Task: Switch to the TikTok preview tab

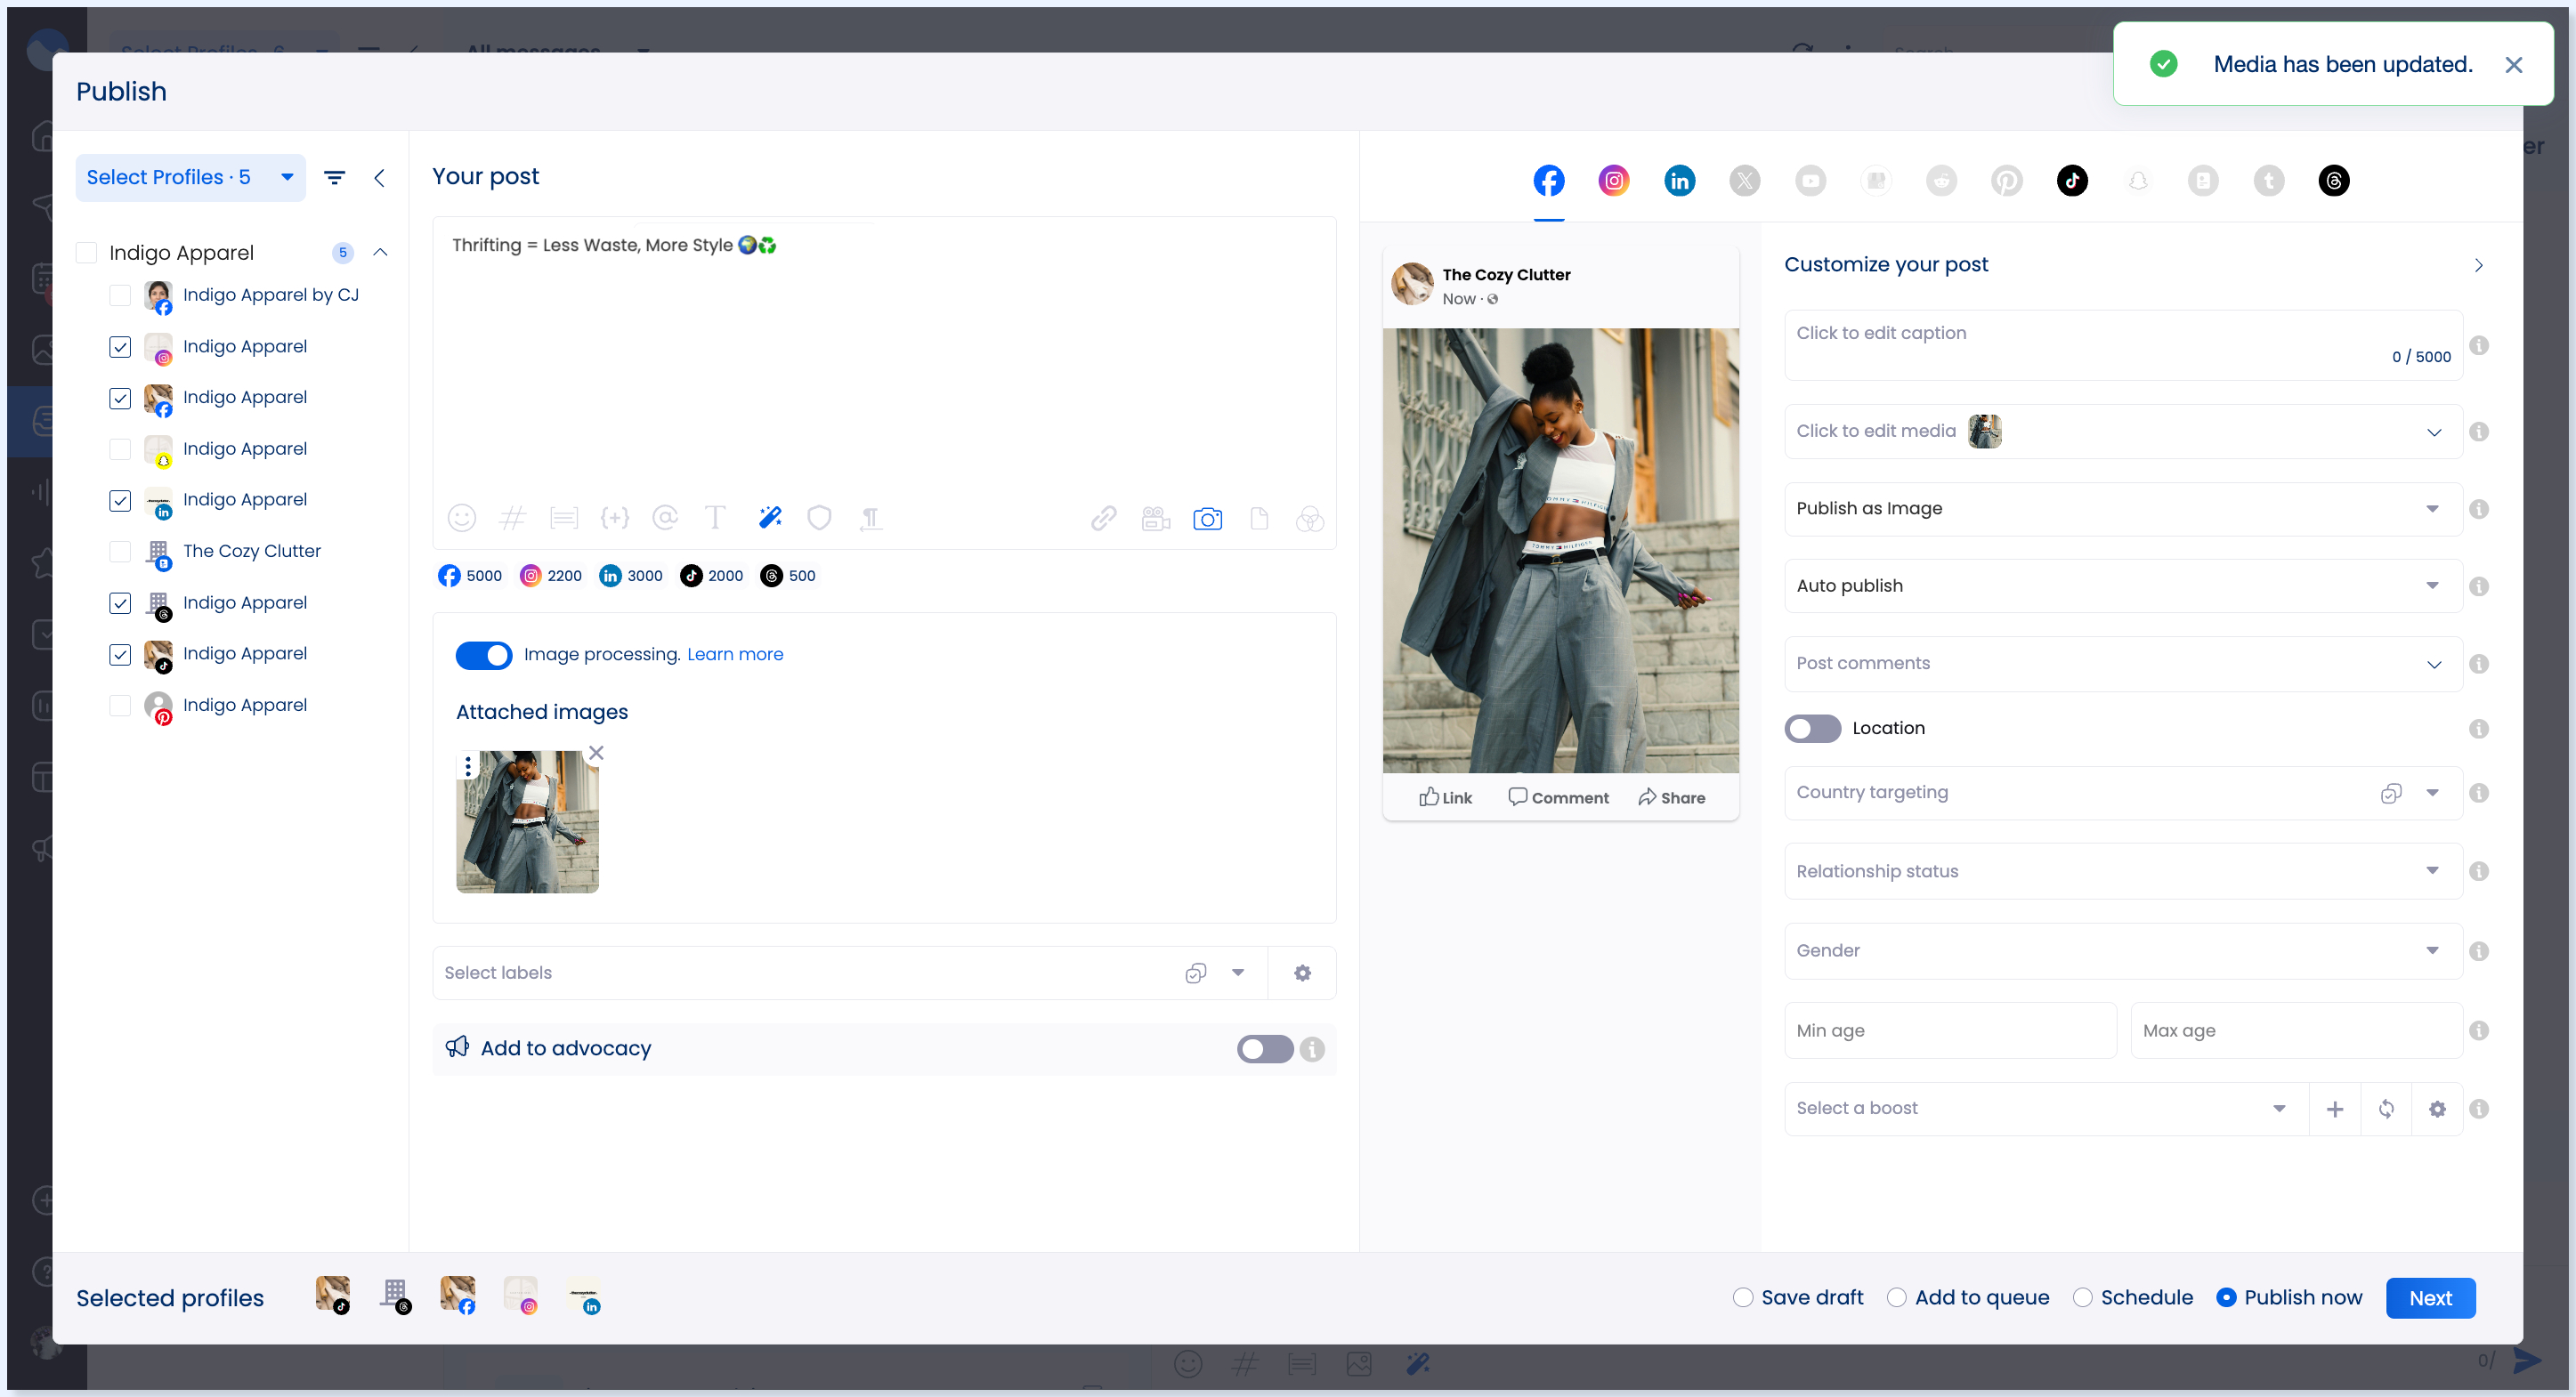Action: [x=2072, y=181]
